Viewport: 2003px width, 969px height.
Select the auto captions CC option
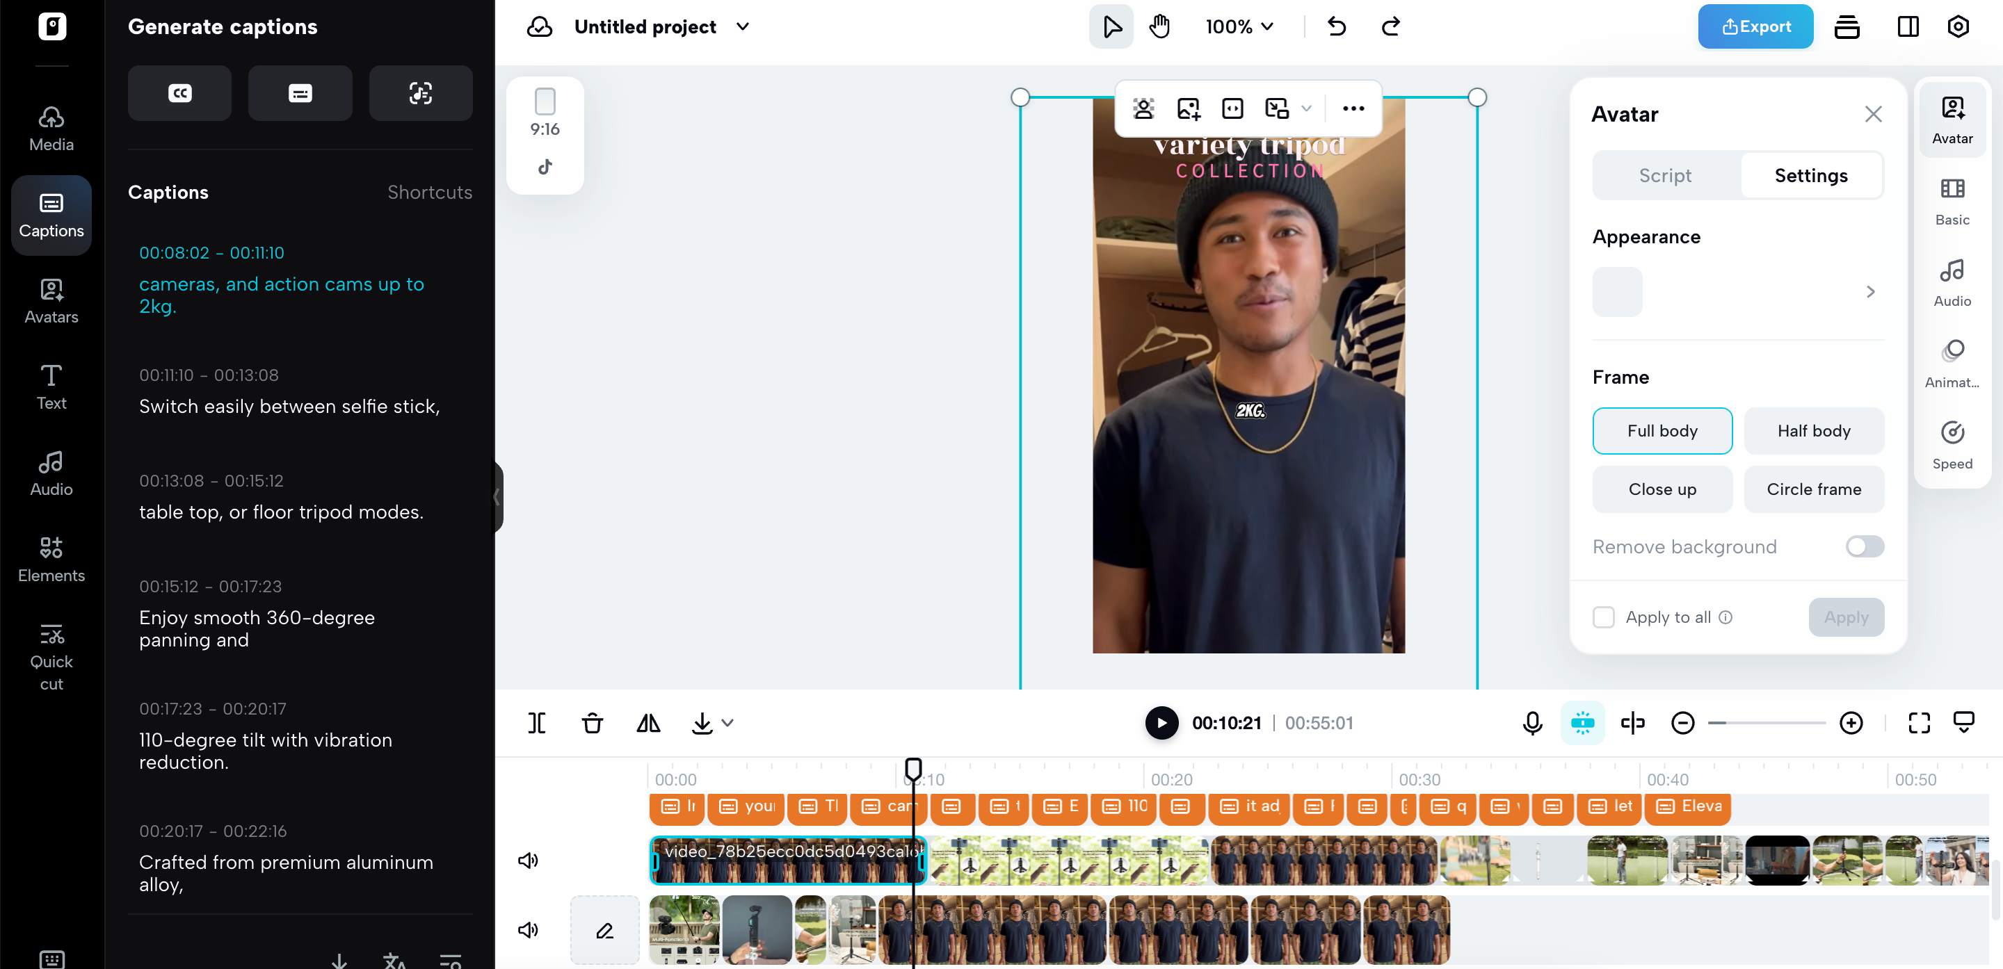(x=179, y=92)
